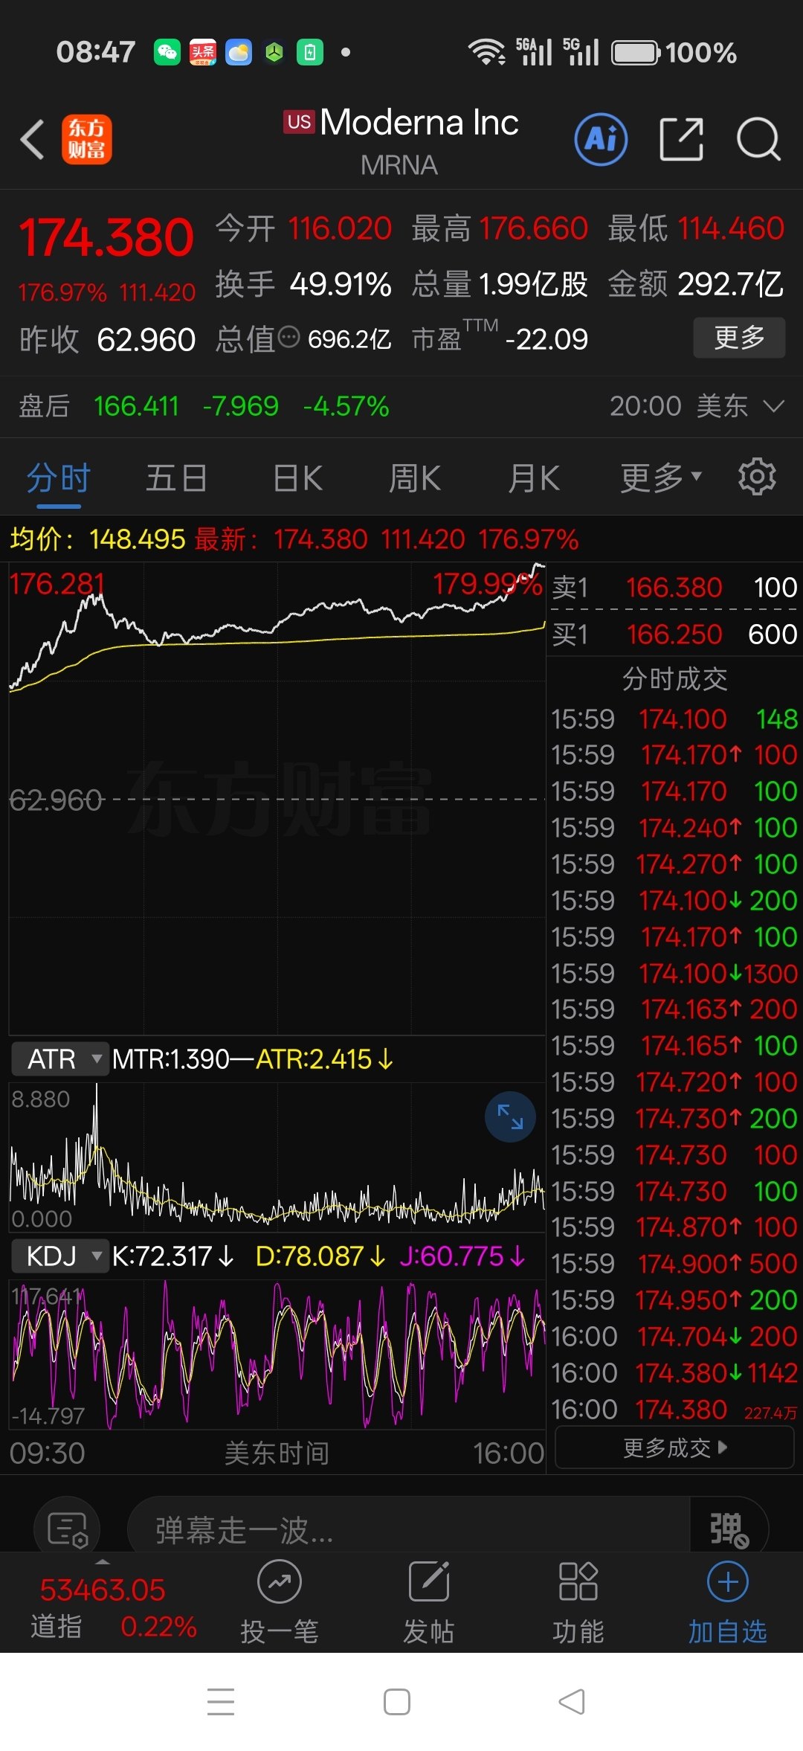Open 更多成交 trades list
This screenshot has width=803, height=1751.
tap(674, 1448)
